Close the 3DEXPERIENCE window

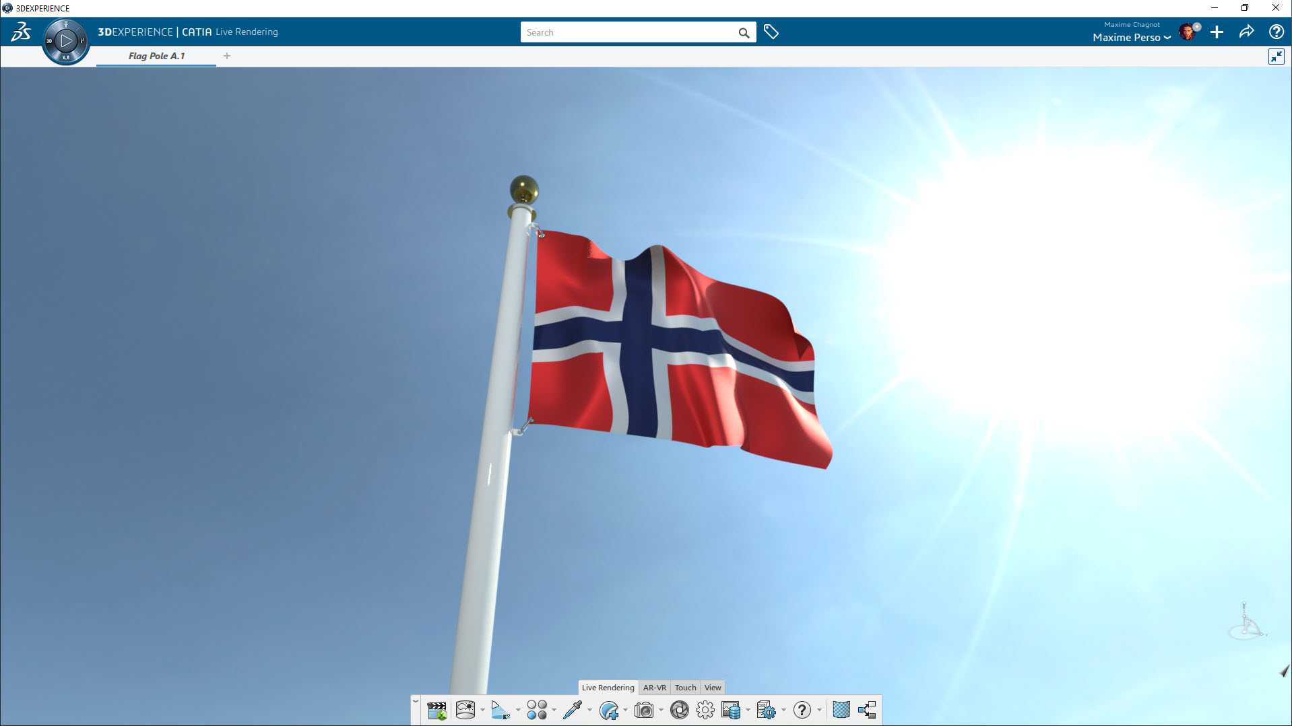tap(1276, 8)
